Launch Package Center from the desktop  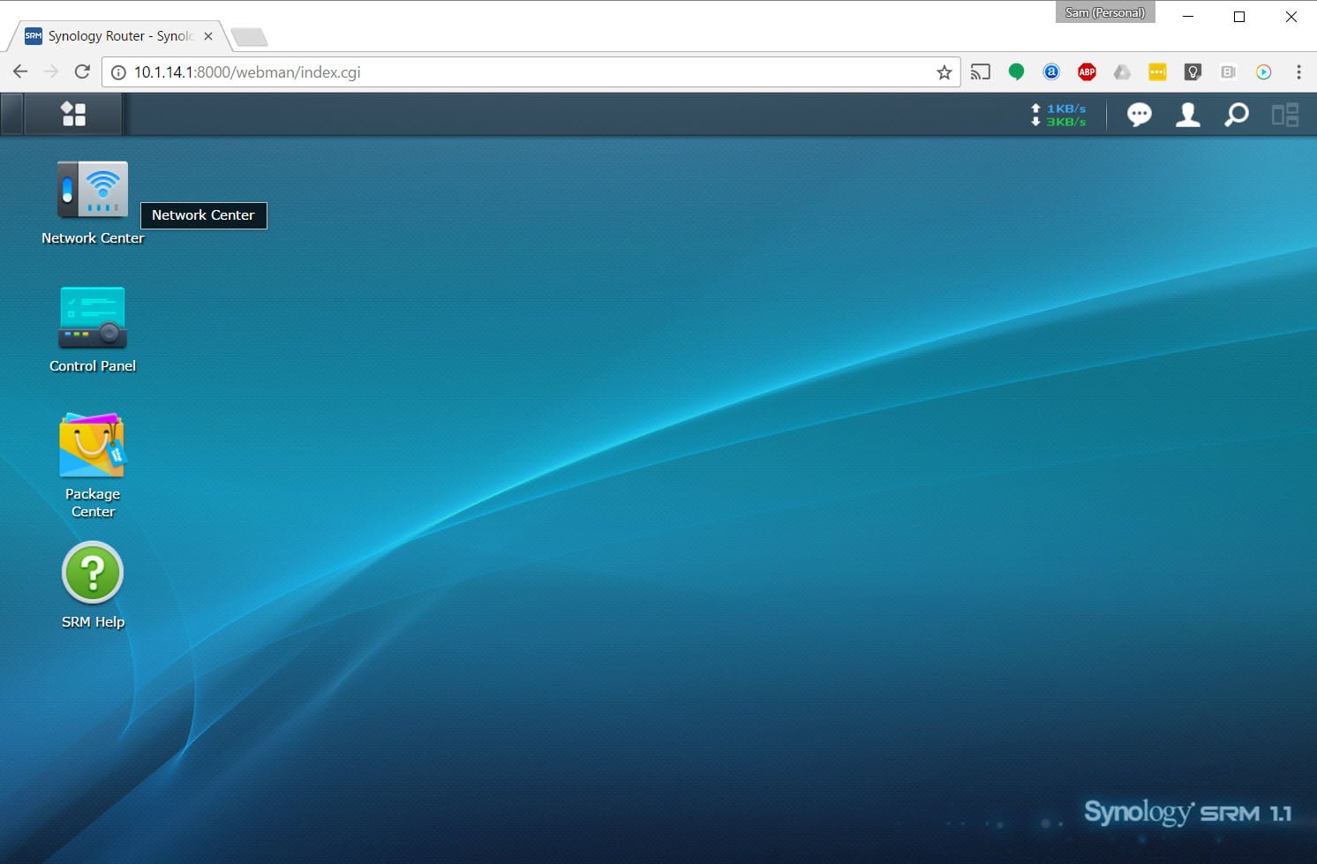click(93, 446)
